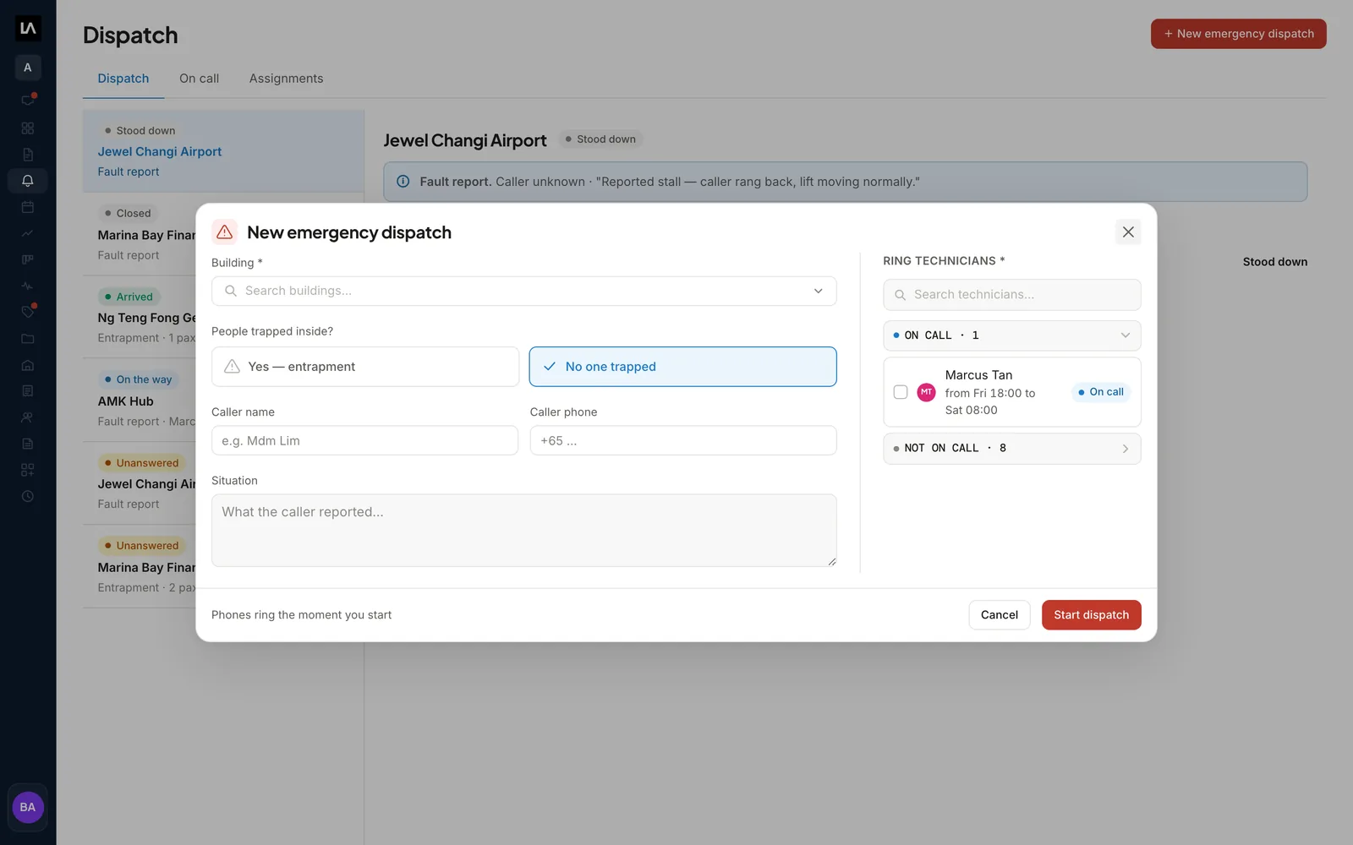
Task: Open the Stood down Jewel Changi Airport dispatch
Action: pyautogui.click(x=223, y=151)
